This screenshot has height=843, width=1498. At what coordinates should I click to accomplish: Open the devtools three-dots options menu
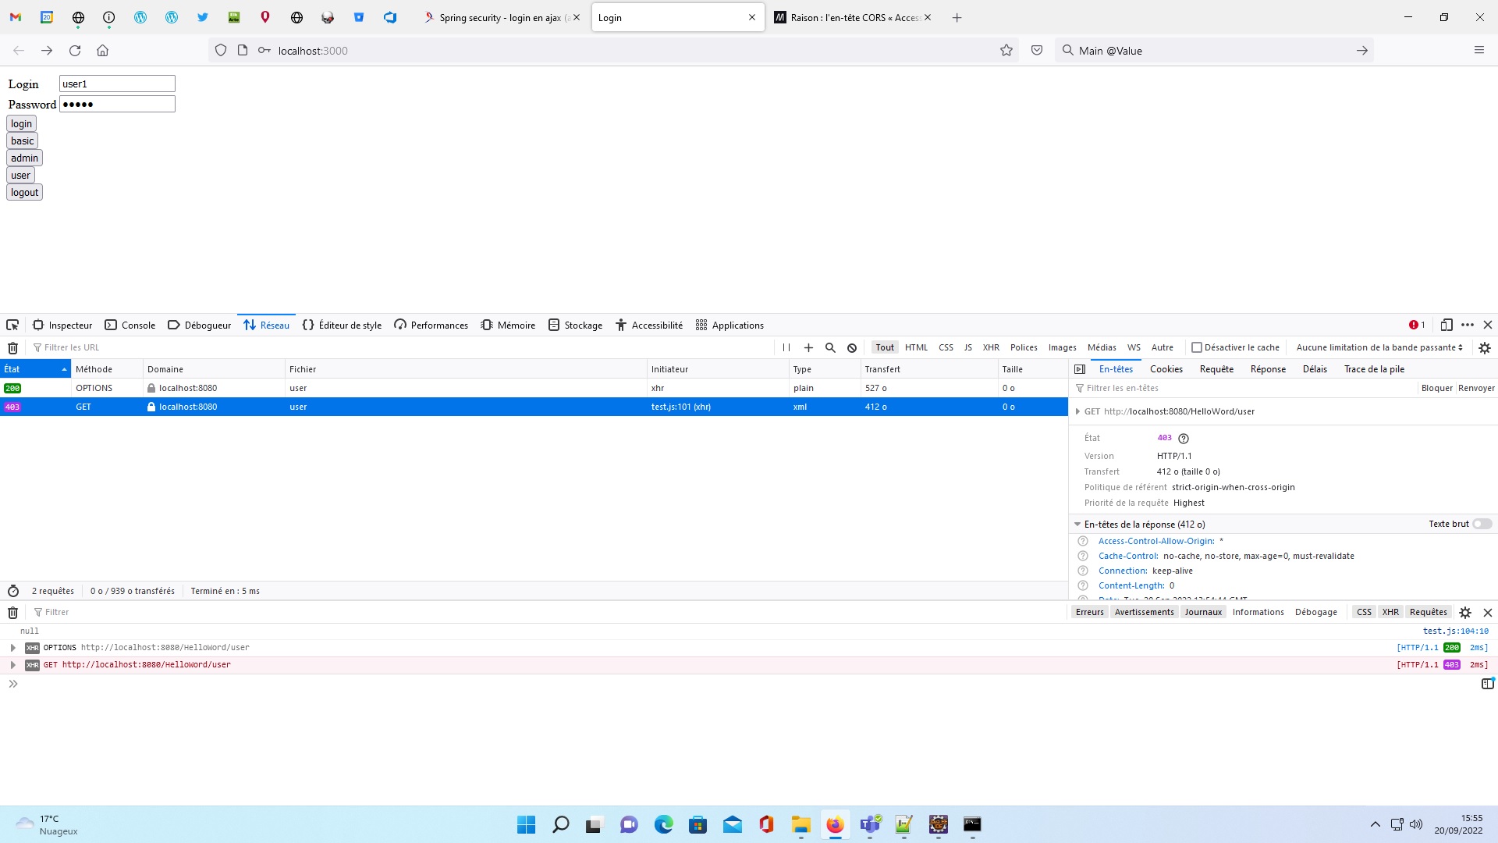[1468, 325]
